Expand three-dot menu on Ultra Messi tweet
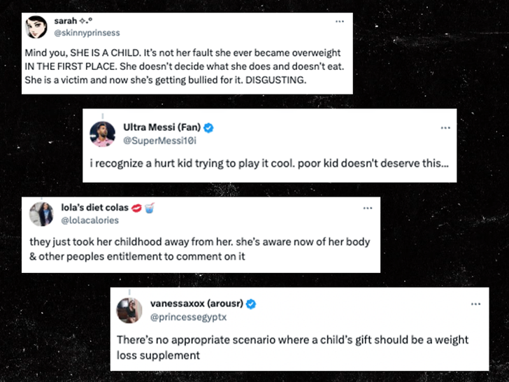The width and height of the screenshot is (509, 382). pyautogui.click(x=445, y=128)
